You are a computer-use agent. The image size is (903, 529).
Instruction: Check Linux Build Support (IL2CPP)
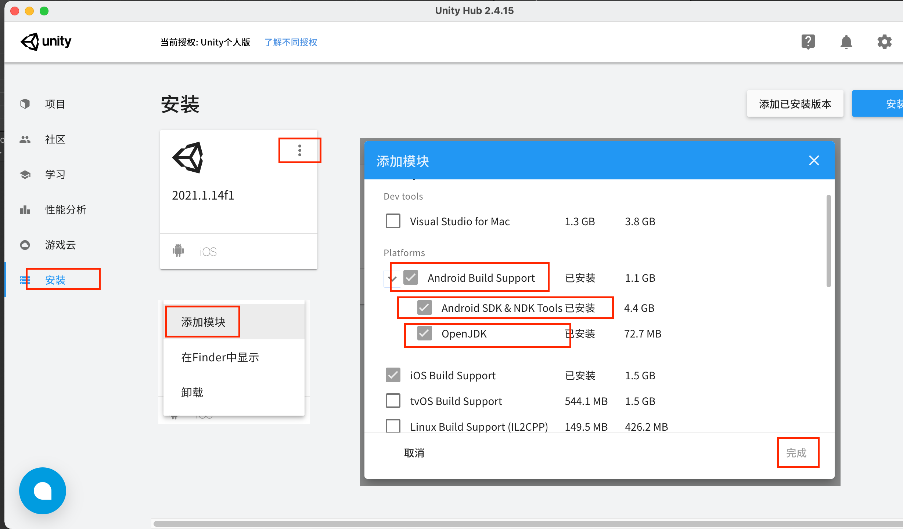click(393, 426)
